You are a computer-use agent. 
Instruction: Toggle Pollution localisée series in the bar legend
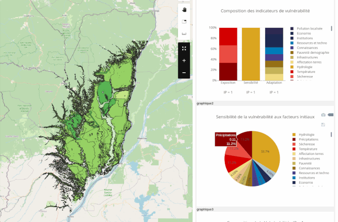(309, 28)
